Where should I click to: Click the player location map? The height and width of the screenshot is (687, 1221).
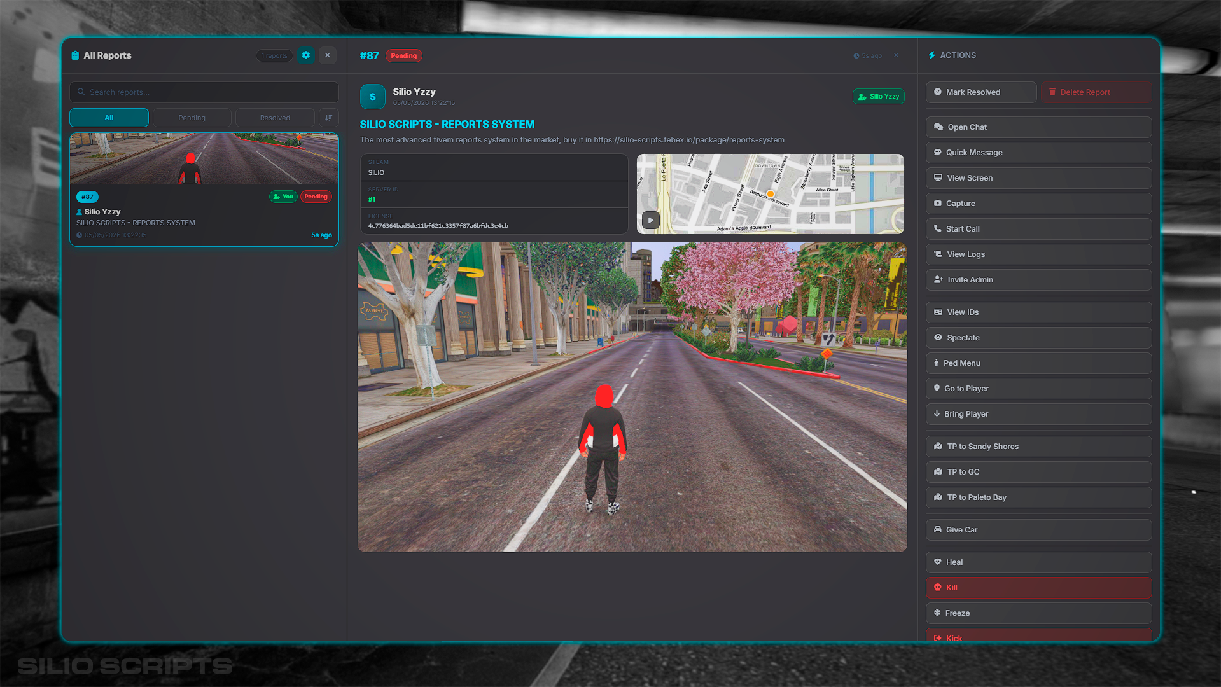coord(771,194)
